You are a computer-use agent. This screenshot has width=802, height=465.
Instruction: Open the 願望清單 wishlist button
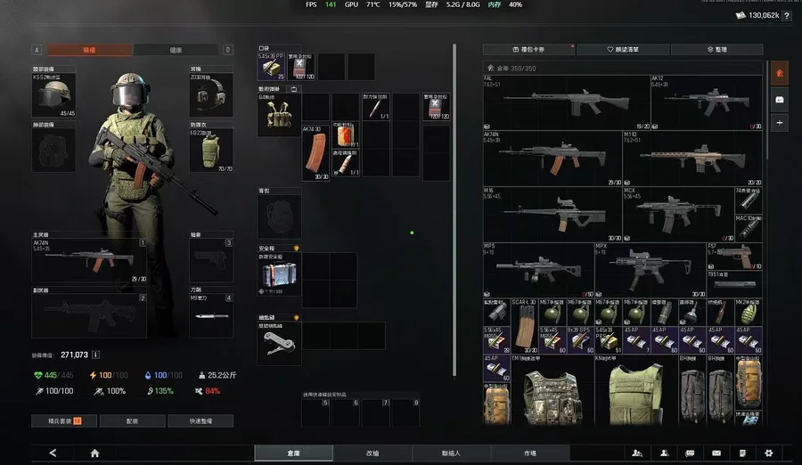pyautogui.click(x=623, y=49)
